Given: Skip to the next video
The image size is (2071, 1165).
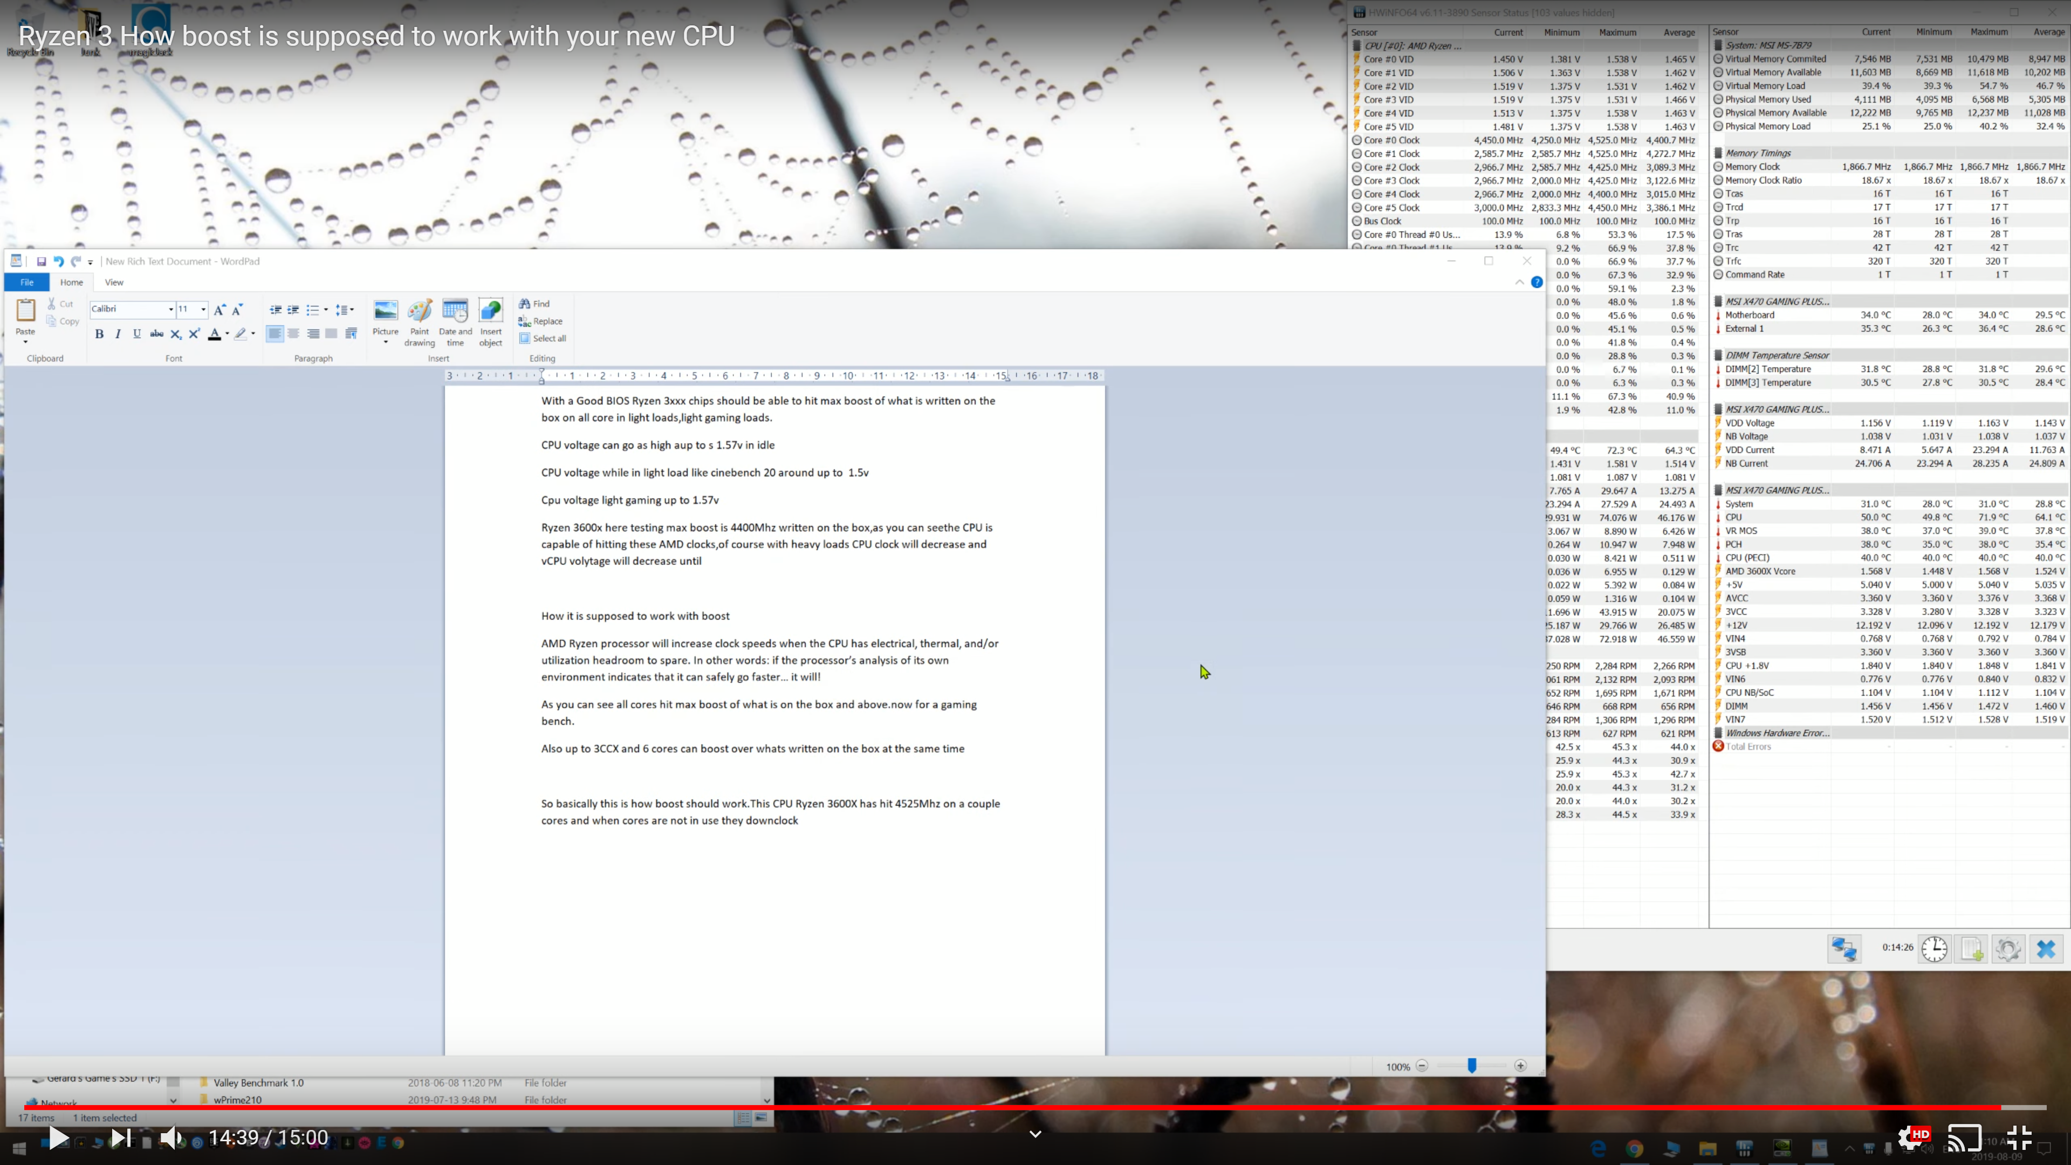Looking at the screenshot, I should tap(121, 1137).
